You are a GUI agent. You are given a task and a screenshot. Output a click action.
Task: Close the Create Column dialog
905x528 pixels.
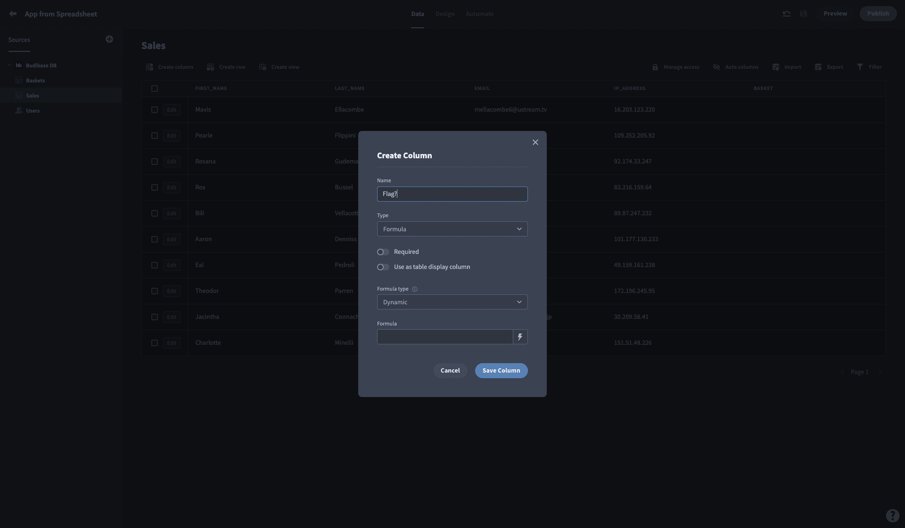click(535, 142)
